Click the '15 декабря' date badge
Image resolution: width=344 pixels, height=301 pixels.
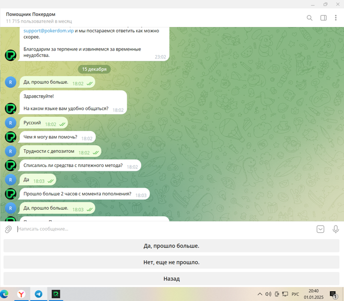94,69
